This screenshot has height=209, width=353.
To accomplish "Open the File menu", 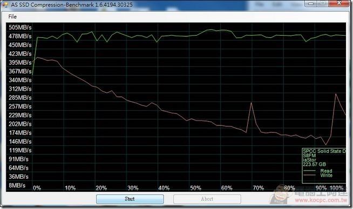I will click(12, 17).
